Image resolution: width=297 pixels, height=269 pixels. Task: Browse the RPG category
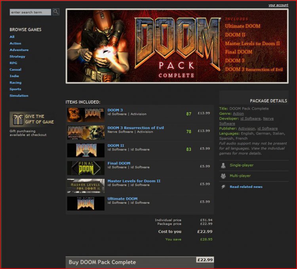click(13, 63)
